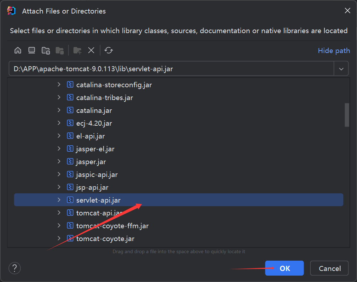This screenshot has height=282, width=357.
Task: Click the catalina.jar archive icon
Action: tap(70, 110)
